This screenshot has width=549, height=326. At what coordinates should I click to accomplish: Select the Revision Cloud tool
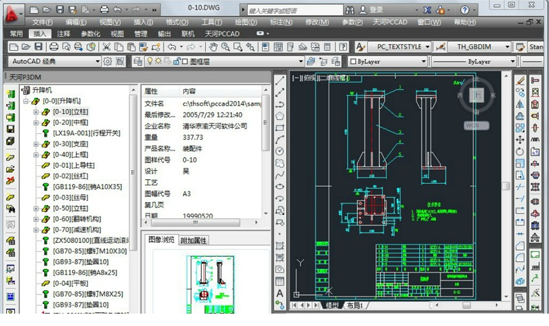click(x=279, y=163)
